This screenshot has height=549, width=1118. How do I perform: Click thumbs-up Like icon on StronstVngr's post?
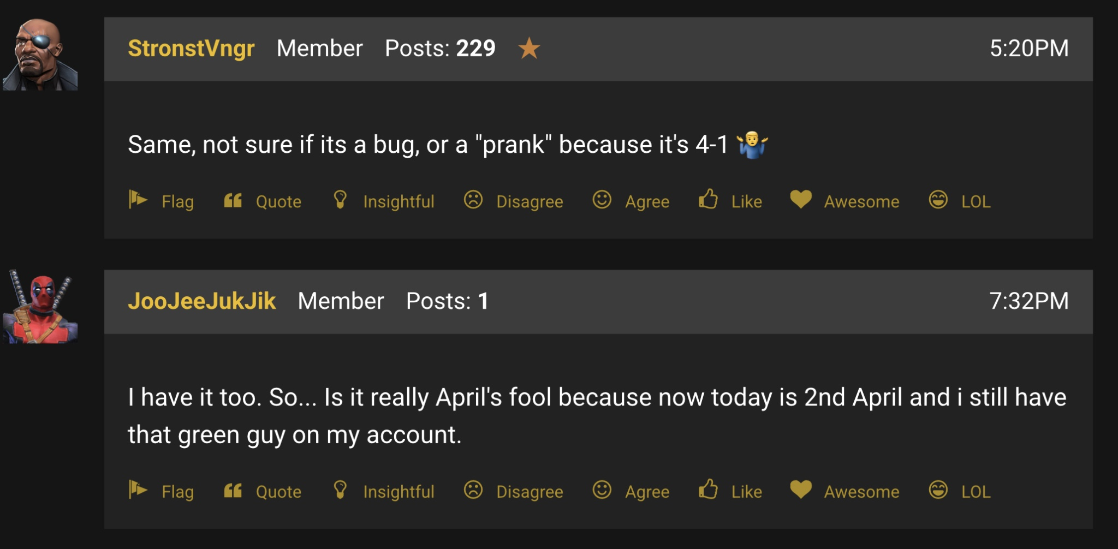coord(709,199)
